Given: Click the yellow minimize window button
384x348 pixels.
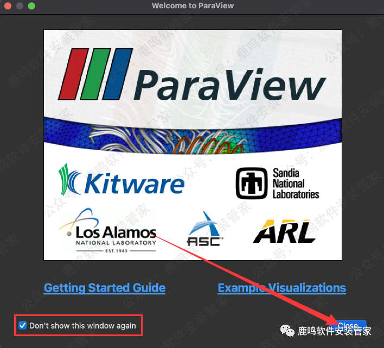Looking at the screenshot, I should click(20, 6).
